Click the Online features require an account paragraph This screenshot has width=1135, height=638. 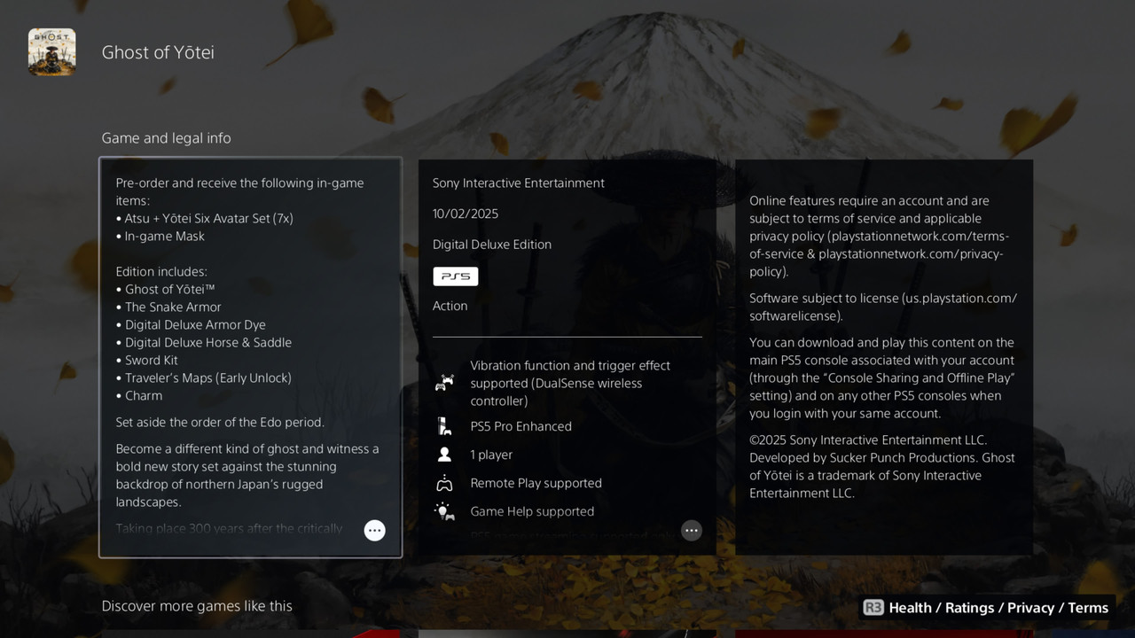[x=880, y=237]
